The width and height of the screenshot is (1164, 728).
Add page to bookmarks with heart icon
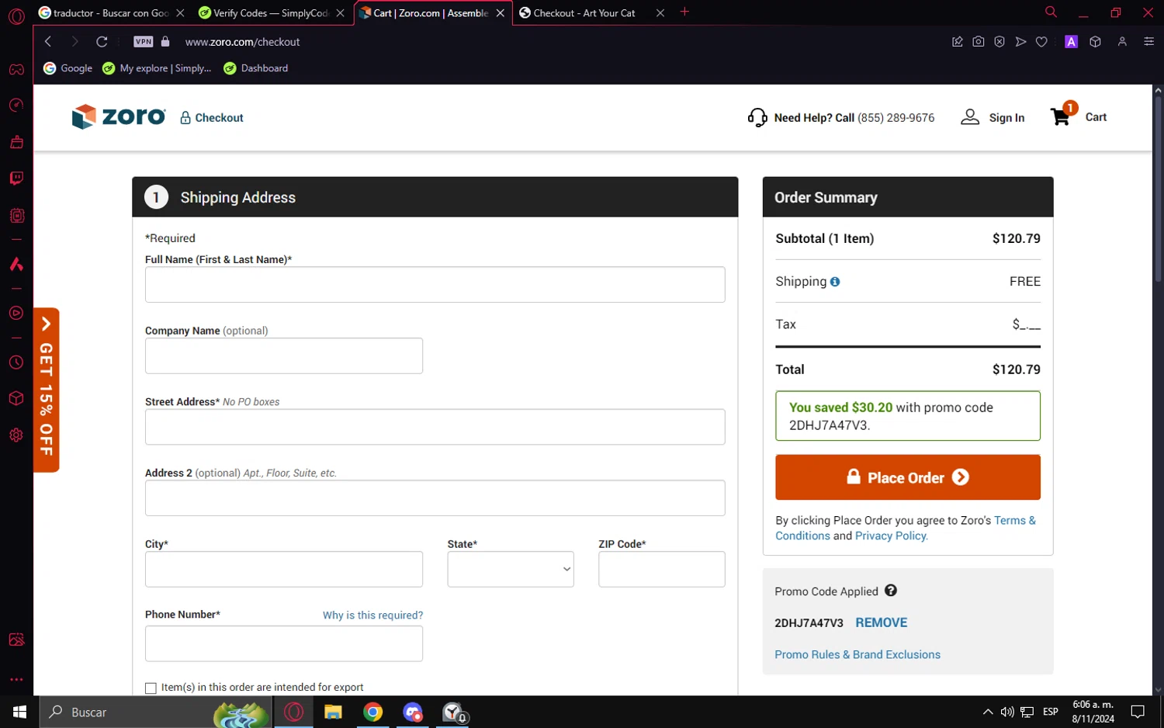pyautogui.click(x=1041, y=42)
